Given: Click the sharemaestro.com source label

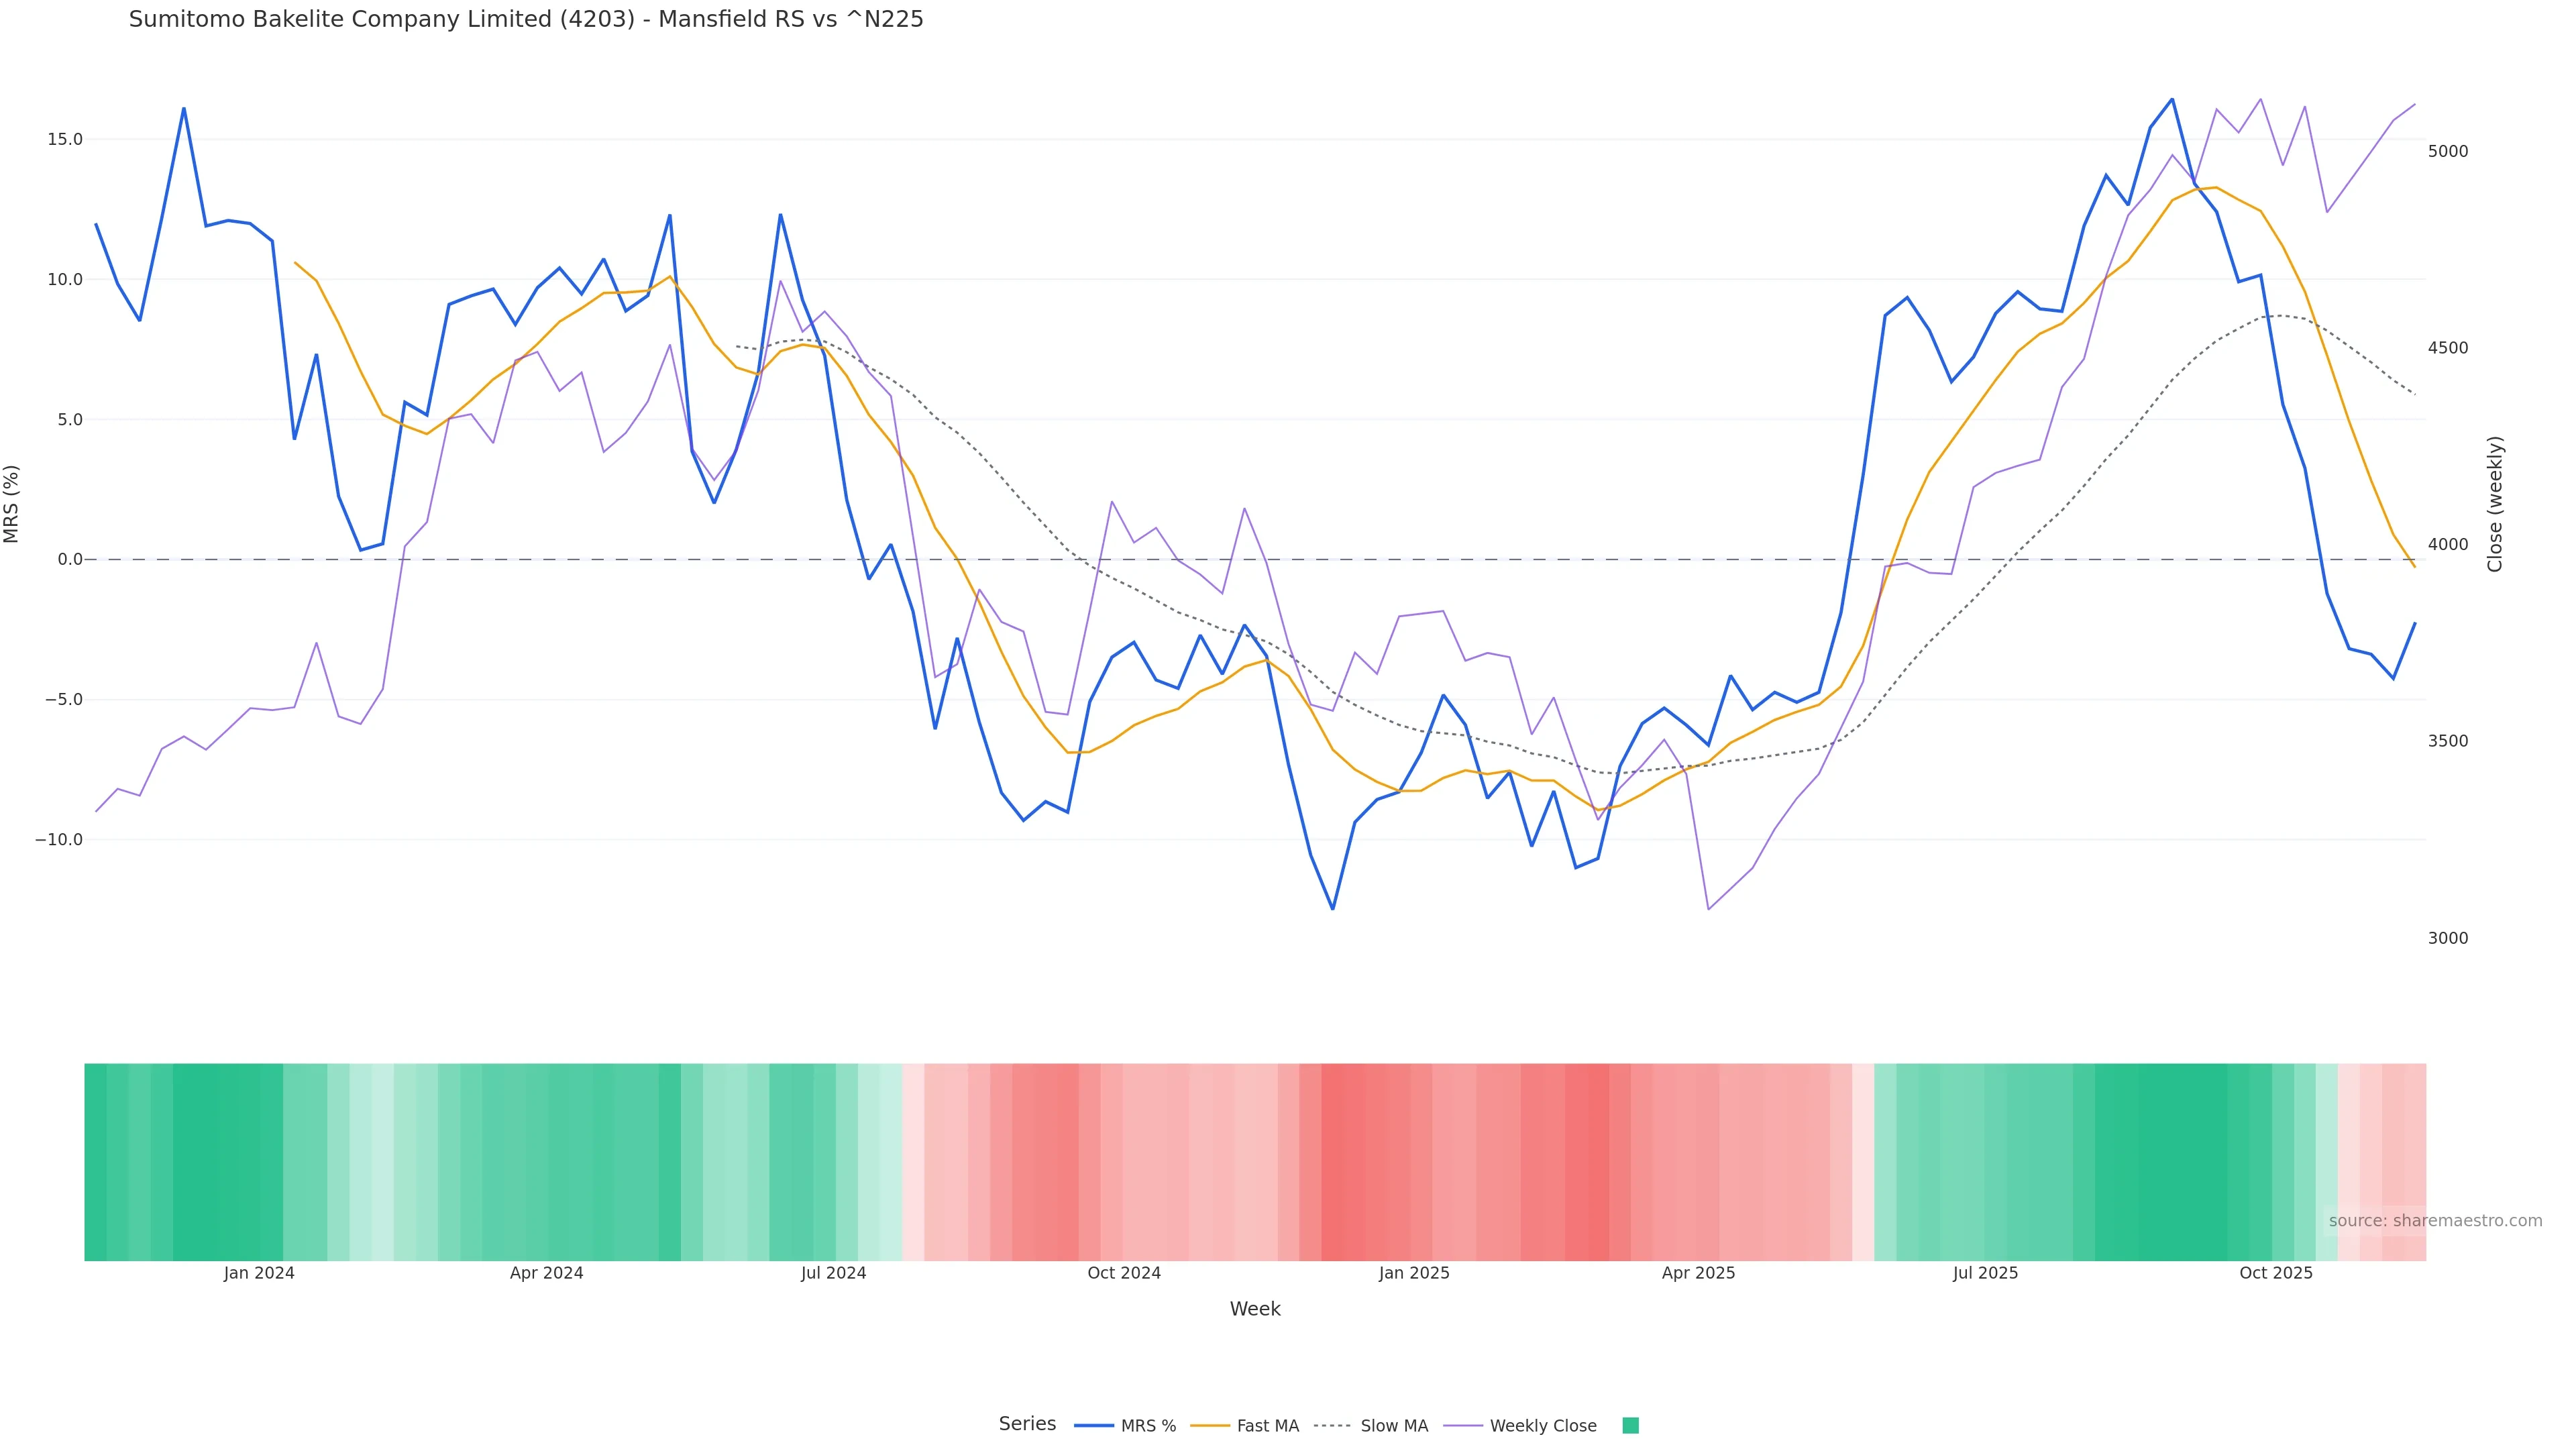Looking at the screenshot, I should (x=2435, y=1221).
